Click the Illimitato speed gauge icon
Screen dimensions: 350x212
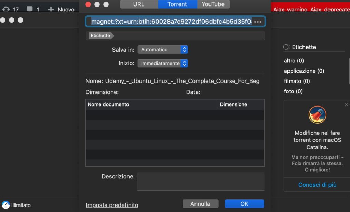(x=6, y=205)
